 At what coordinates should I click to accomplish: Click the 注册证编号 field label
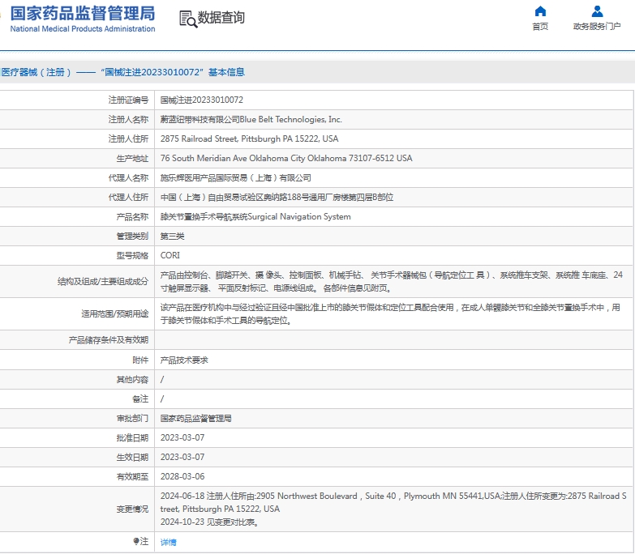128,100
